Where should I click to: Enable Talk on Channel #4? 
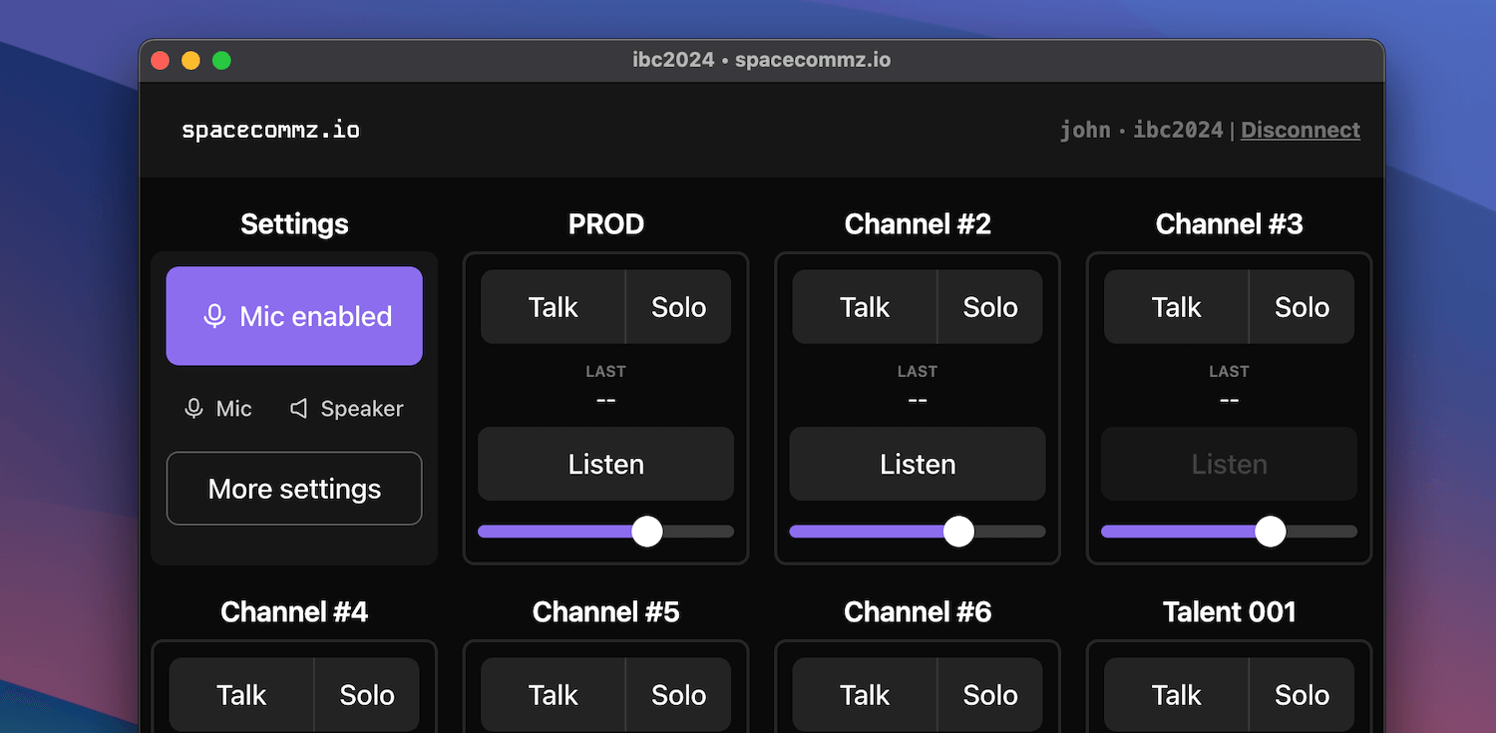[x=240, y=694]
